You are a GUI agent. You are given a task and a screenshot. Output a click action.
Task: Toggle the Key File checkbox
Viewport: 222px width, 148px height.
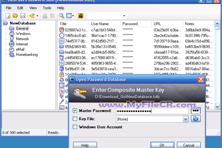tap(75, 119)
